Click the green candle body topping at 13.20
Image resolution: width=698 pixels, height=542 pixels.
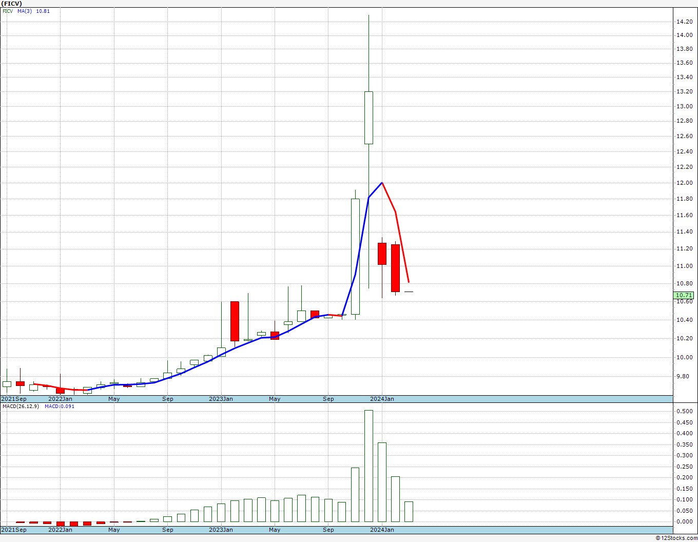tap(369, 118)
